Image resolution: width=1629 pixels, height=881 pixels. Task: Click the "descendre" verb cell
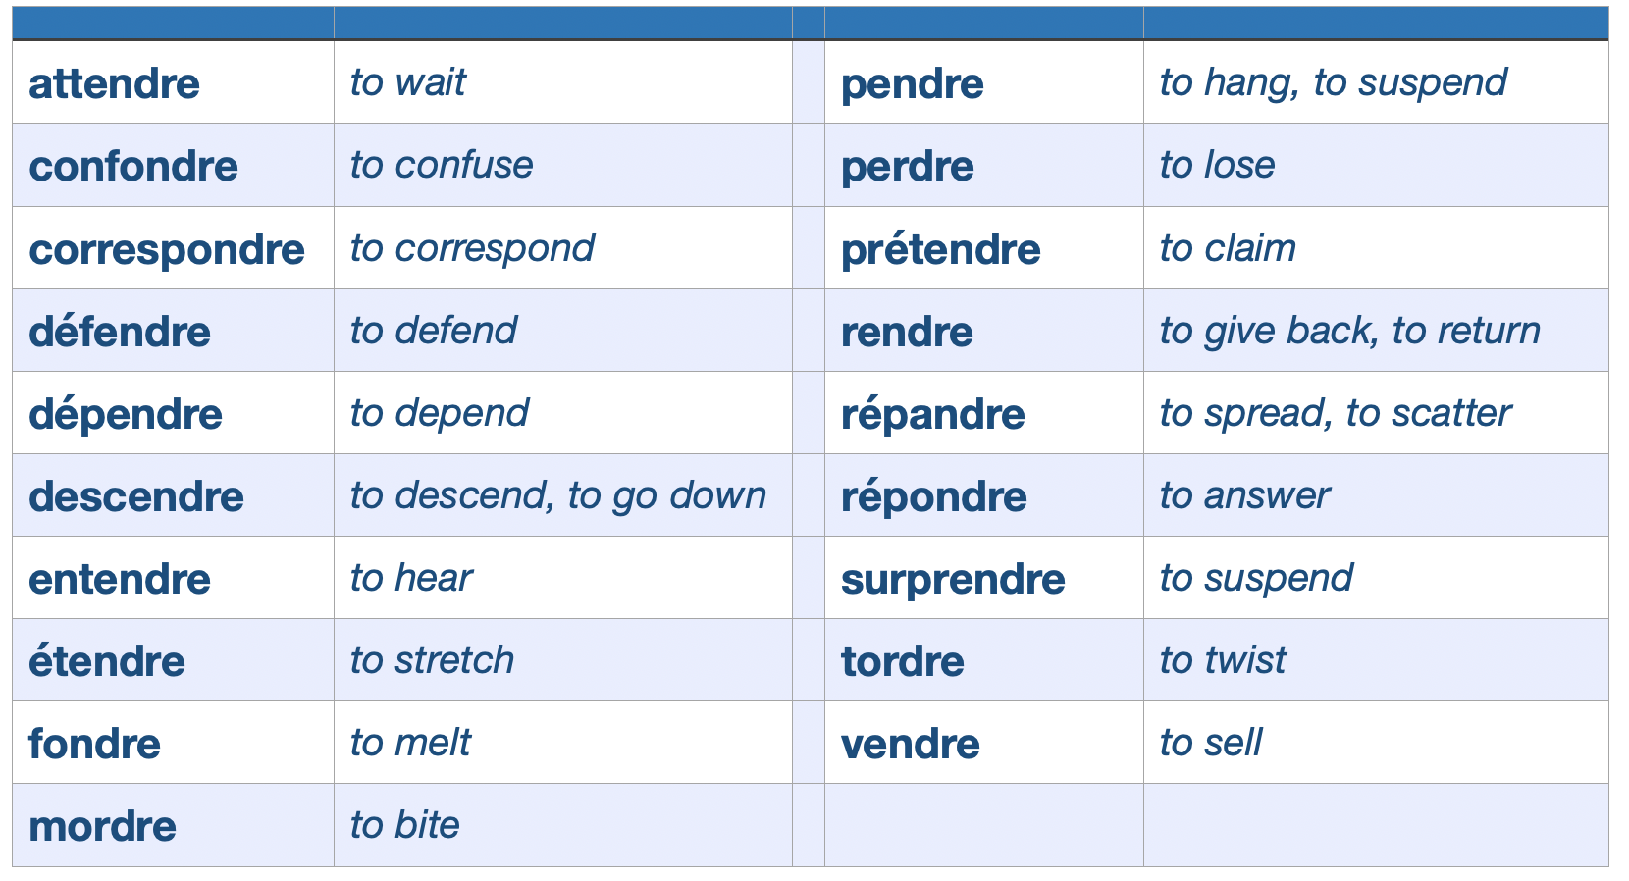136,496
